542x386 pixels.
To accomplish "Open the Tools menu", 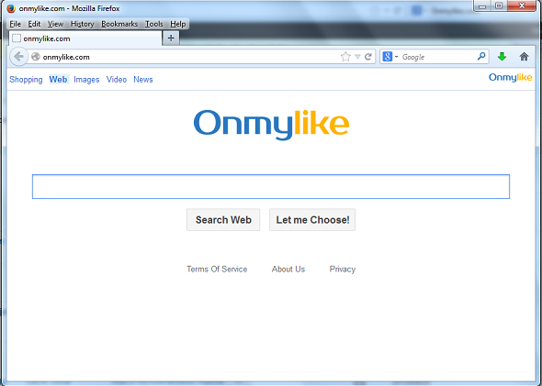I will pos(153,24).
